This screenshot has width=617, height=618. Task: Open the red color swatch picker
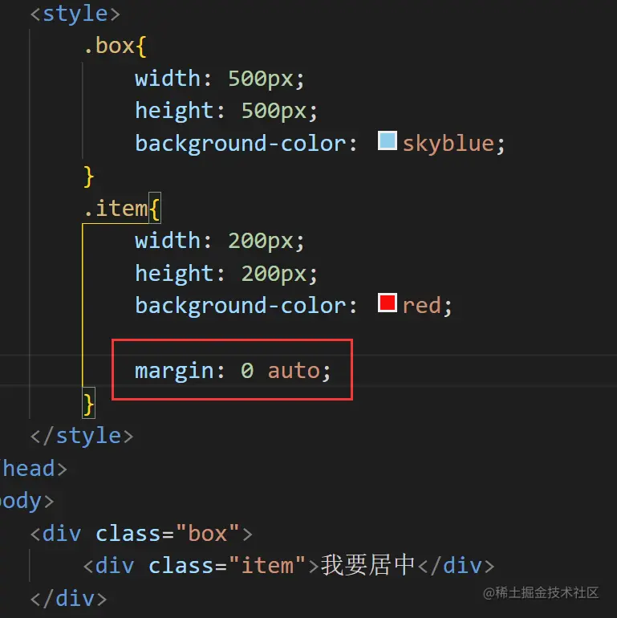[x=388, y=303]
